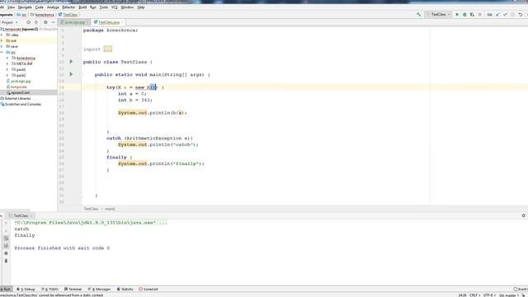Click run gutter arrow beside class TestClass
Image resolution: width=528 pixels, height=297 pixels.
click(71, 62)
